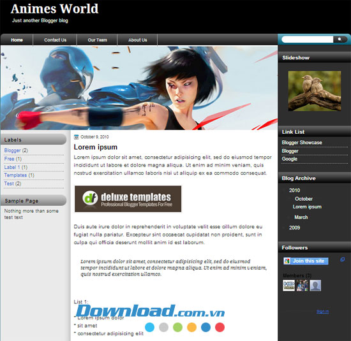Click the search magnifier button
The height and width of the screenshot is (341, 351).
coord(340,40)
